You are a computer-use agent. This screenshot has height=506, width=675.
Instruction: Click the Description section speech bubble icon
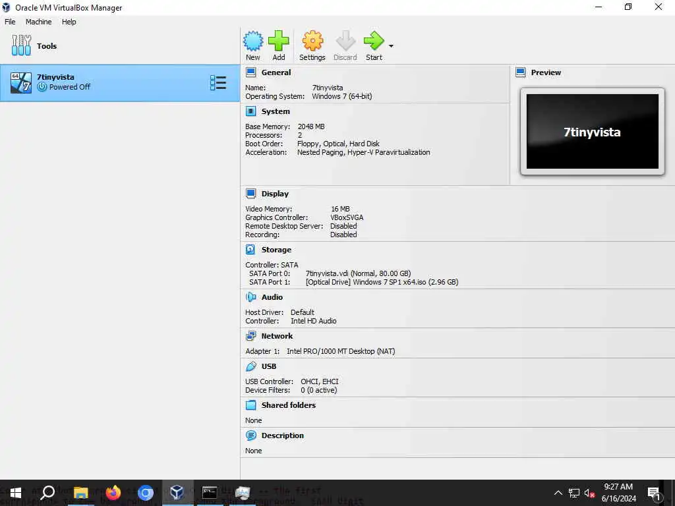click(x=251, y=436)
